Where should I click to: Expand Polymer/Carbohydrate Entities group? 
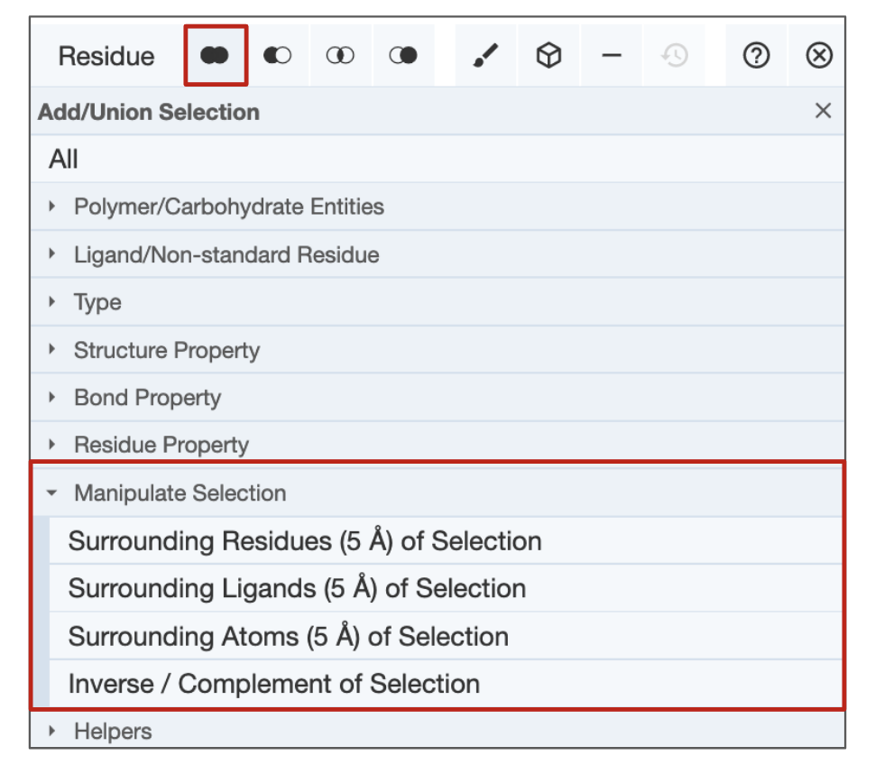[228, 207]
